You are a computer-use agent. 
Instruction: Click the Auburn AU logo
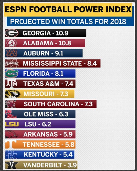point(12,53)
